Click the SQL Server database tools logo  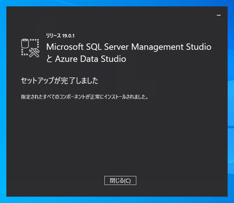[x=30, y=48]
